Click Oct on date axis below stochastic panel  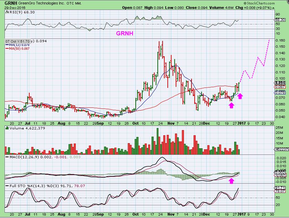click(135, 214)
